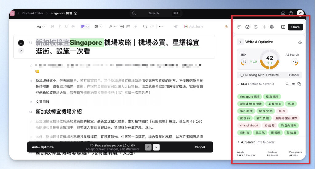The width and height of the screenshot is (315, 169).
Task: Toggle bold formatting in toolbar
Action: tap(52, 27)
